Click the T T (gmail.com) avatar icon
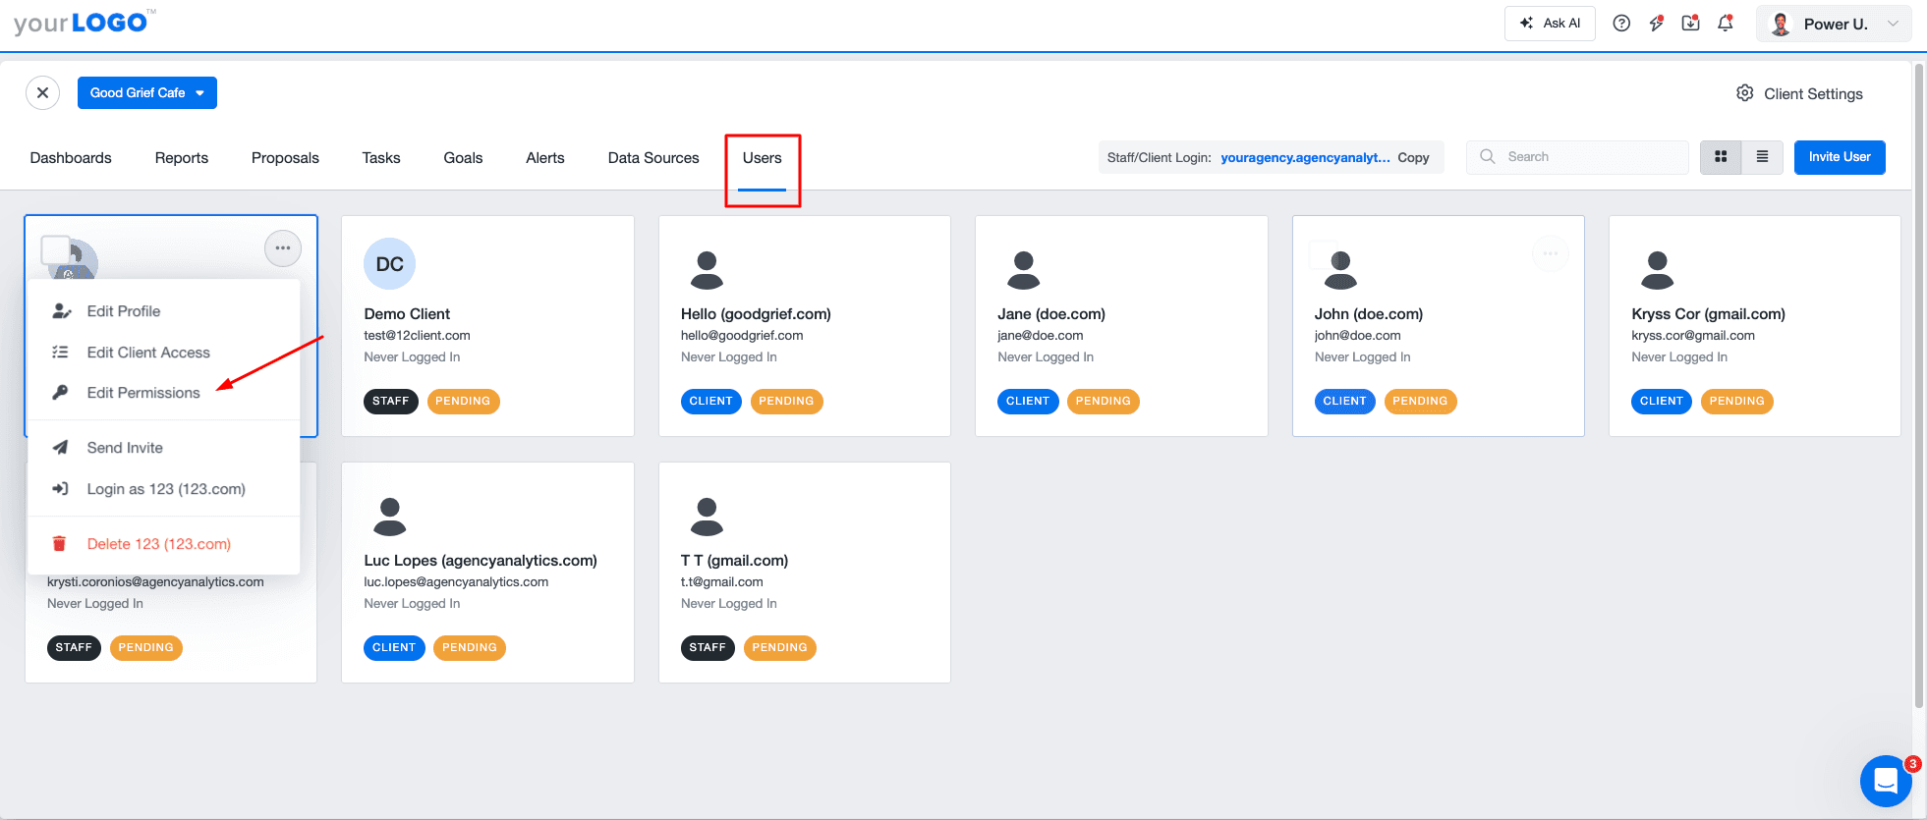The image size is (1927, 820). point(707,517)
